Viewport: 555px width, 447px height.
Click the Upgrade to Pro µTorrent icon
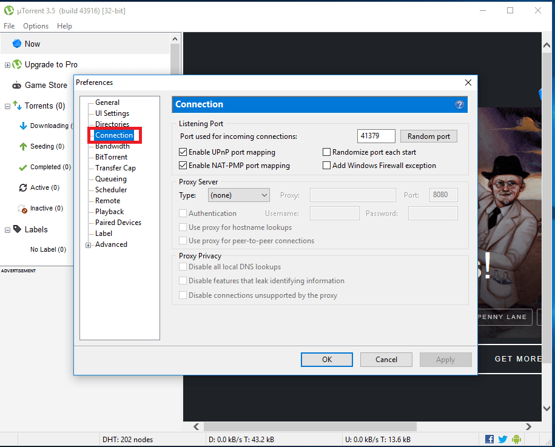point(17,64)
